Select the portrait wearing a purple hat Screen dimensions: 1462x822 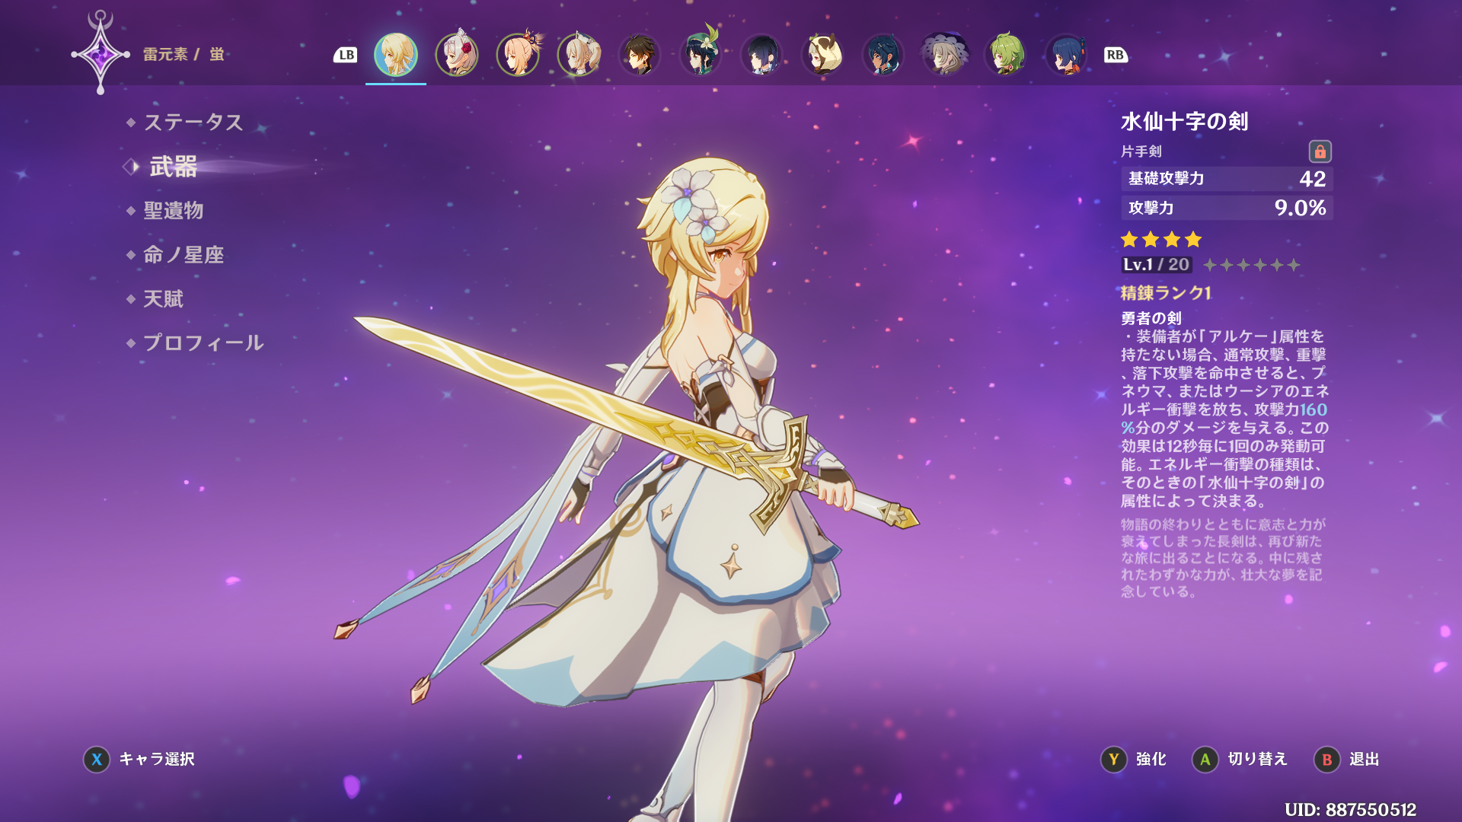944,55
